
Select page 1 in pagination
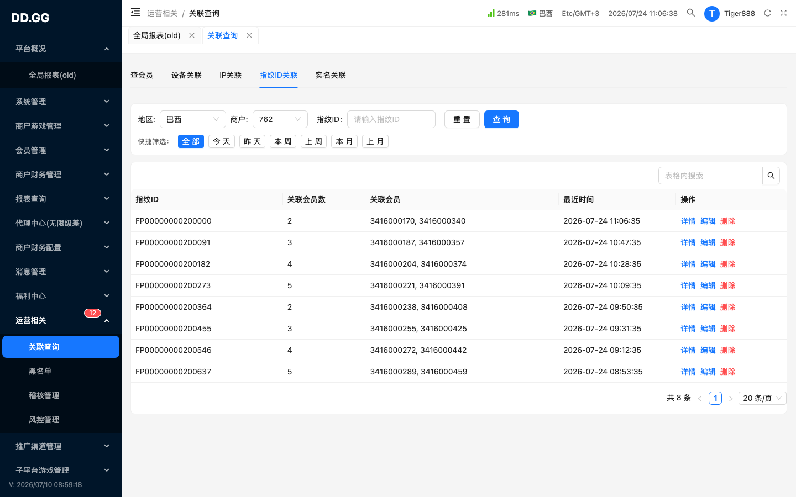coord(715,398)
